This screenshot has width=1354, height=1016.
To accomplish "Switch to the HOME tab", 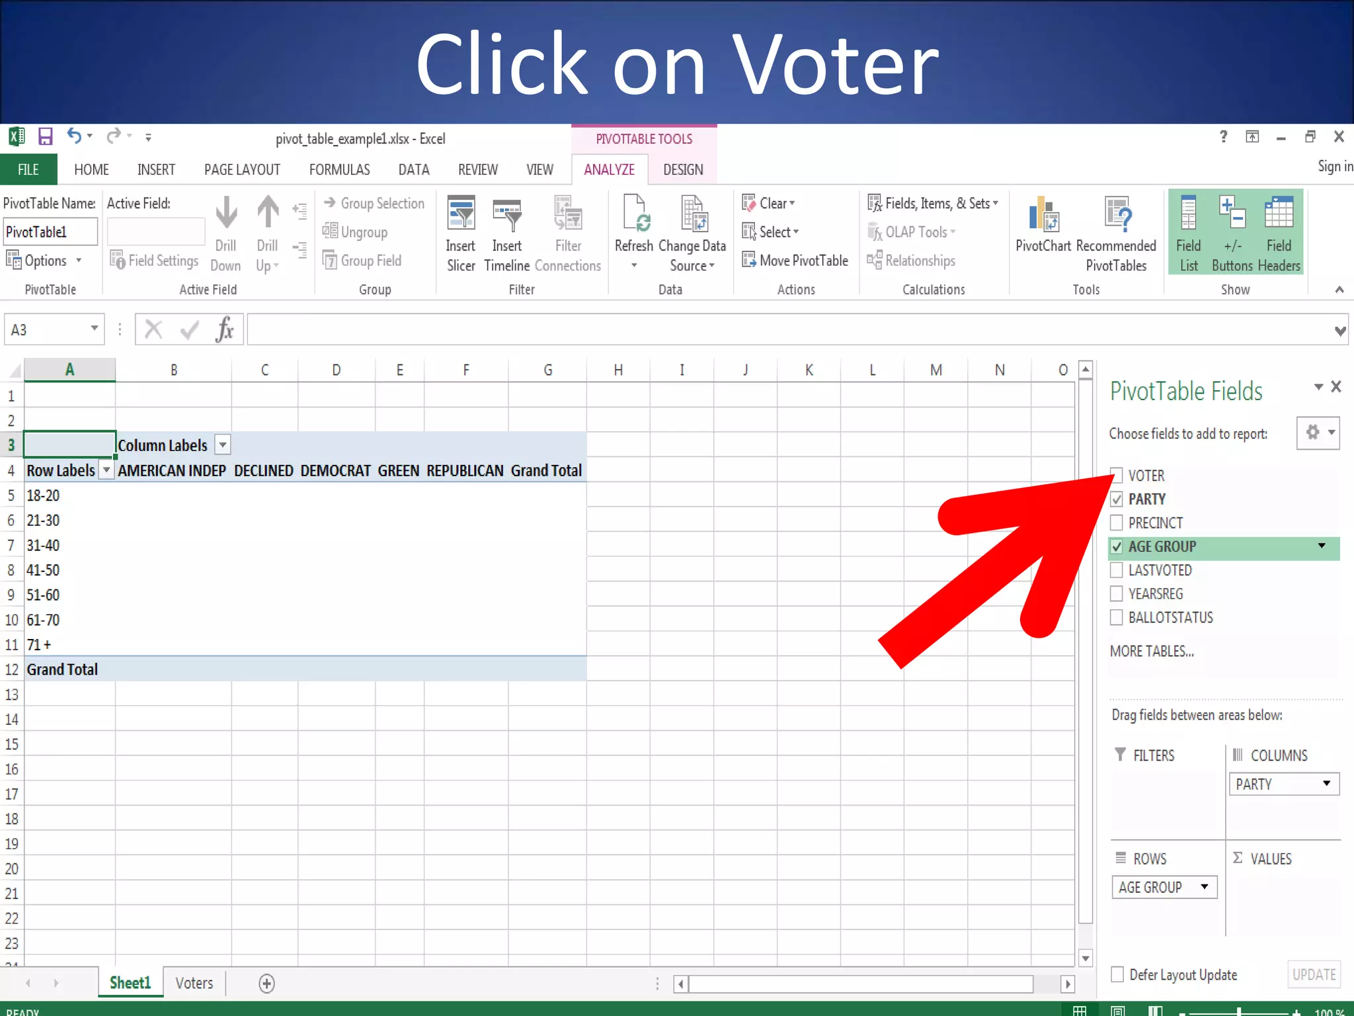I will click(x=91, y=169).
